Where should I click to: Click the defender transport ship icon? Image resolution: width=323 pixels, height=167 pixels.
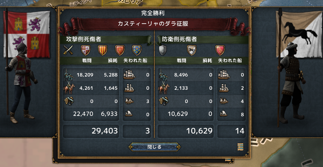click(x=224, y=113)
